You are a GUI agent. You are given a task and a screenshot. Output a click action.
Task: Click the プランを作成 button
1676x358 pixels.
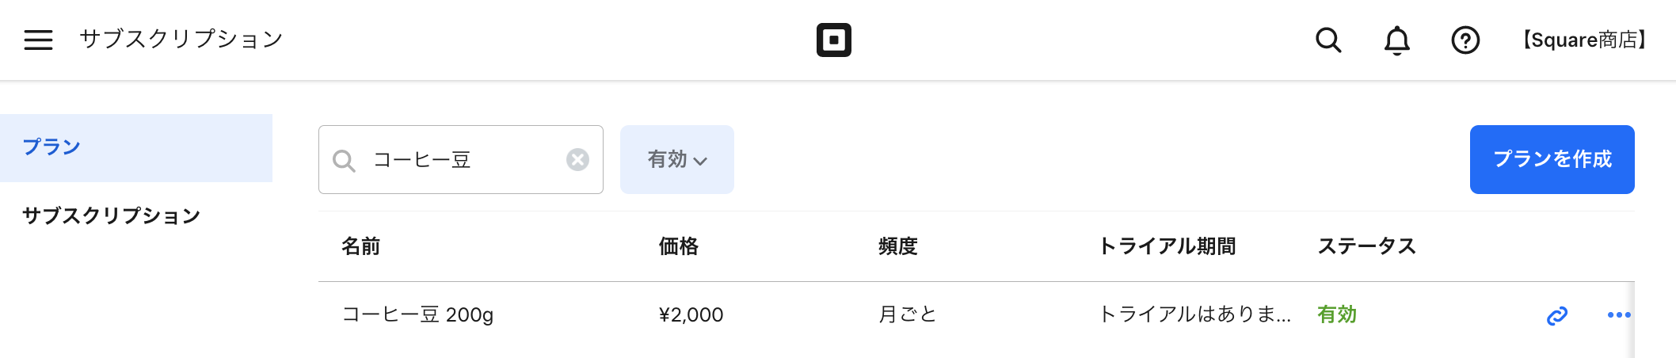[x=1552, y=159]
